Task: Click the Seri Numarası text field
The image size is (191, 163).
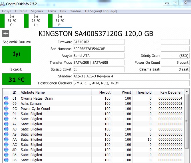Action: point(98,49)
